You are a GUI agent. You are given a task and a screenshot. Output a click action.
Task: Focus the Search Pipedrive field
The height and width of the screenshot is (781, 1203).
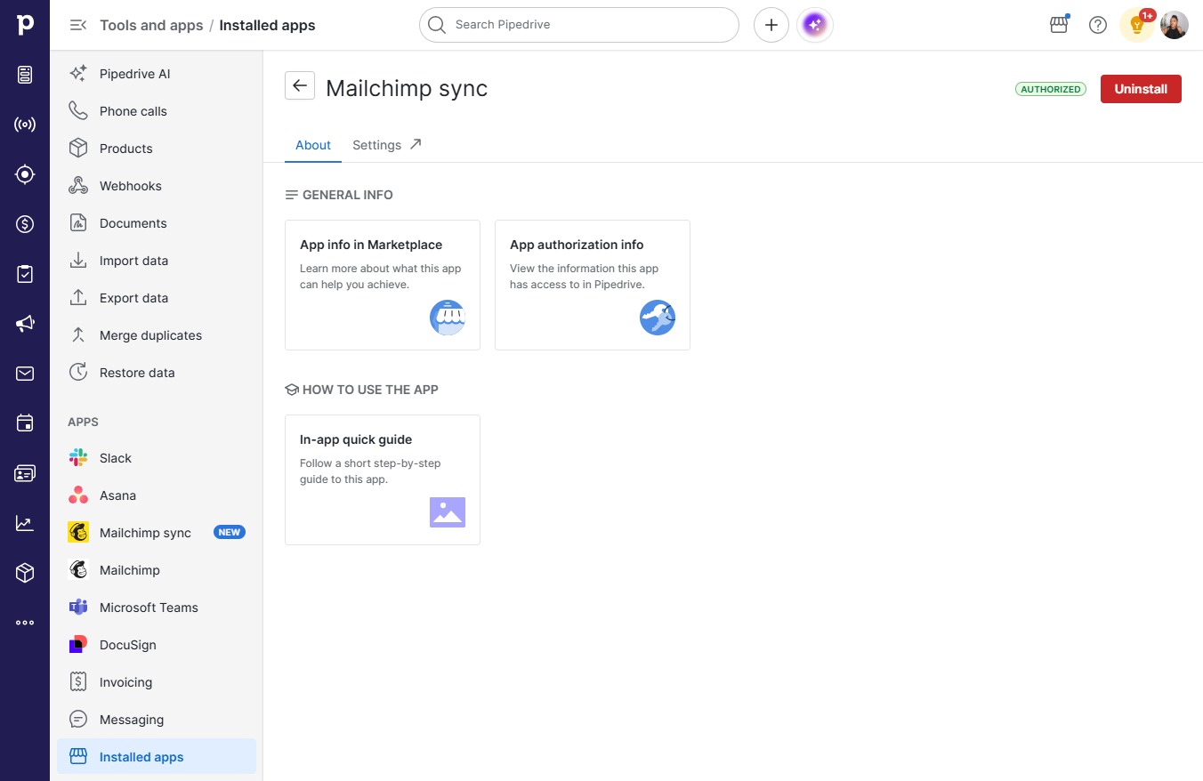pyautogui.click(x=579, y=25)
